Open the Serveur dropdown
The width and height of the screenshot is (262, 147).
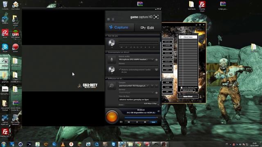click(x=136, y=93)
